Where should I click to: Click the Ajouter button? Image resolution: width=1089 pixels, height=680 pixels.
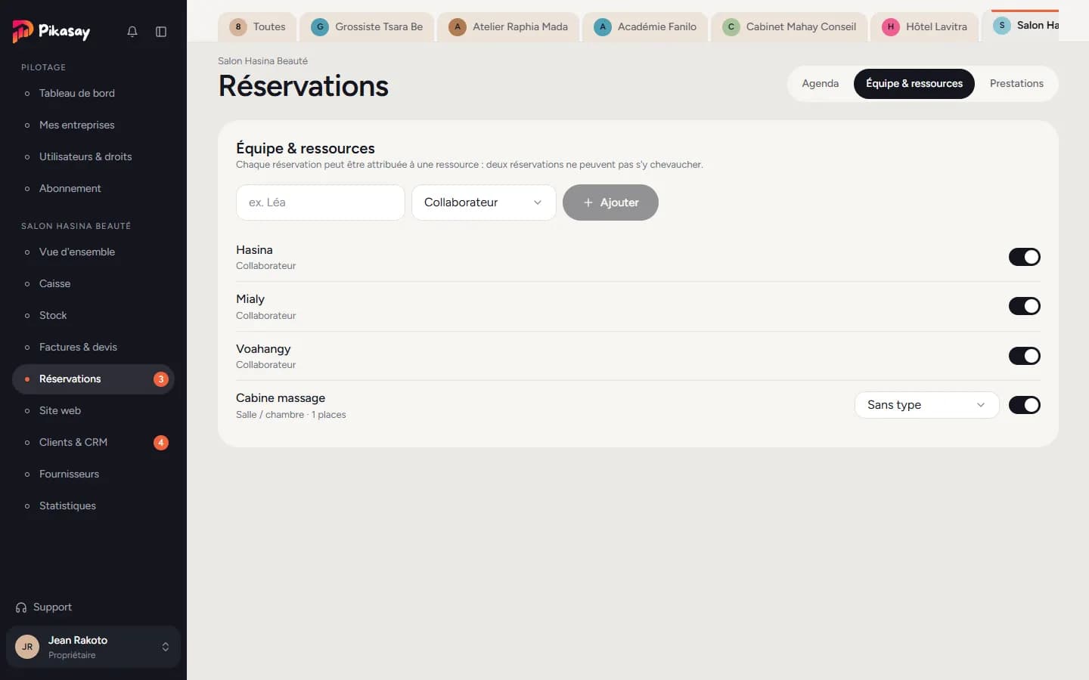click(x=610, y=202)
